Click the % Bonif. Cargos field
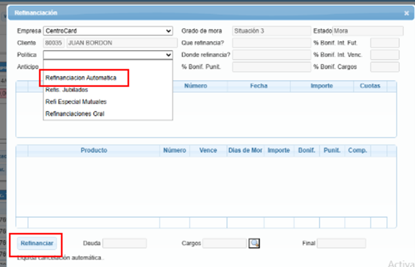 (x=384, y=67)
